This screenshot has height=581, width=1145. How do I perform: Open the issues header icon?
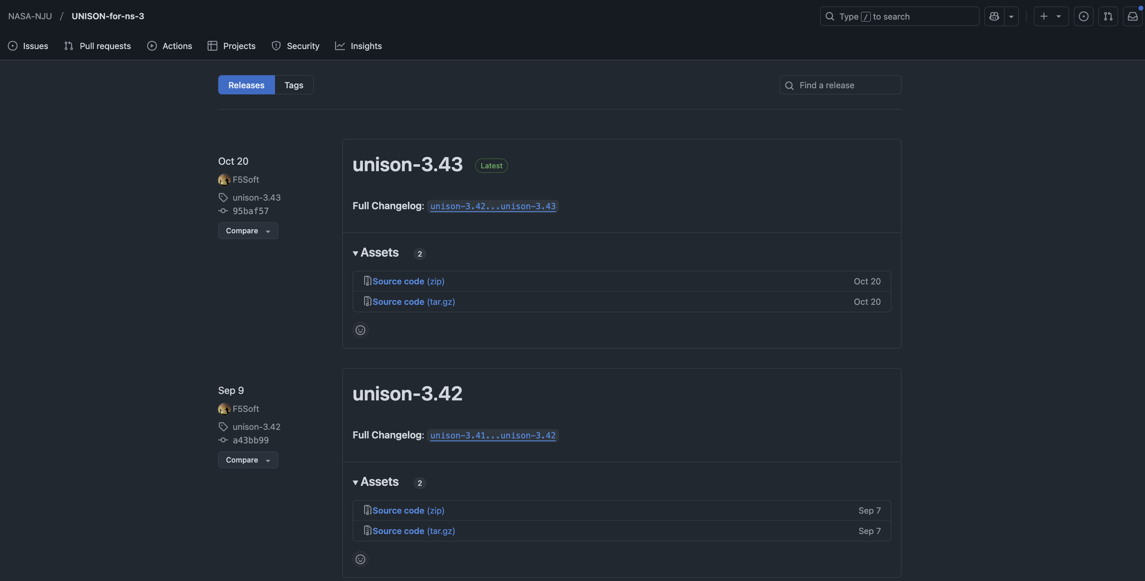1083,16
